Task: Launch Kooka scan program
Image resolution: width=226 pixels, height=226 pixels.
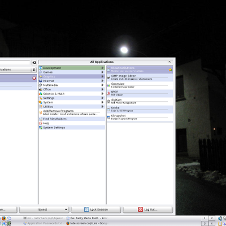Action: tap(140, 109)
